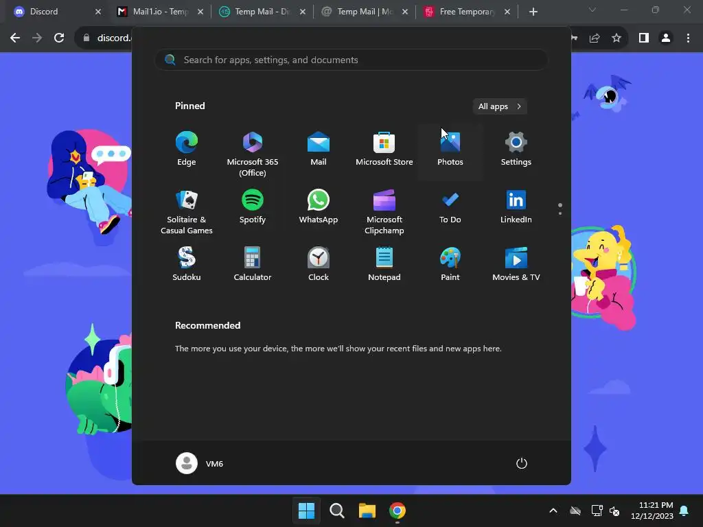Screen dimensions: 703x527
Task: Open the Chrome profile button
Action: tap(666, 38)
